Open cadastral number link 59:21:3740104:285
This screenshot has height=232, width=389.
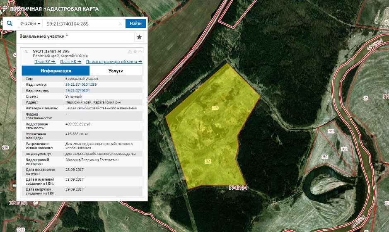pyautogui.click(x=81, y=85)
